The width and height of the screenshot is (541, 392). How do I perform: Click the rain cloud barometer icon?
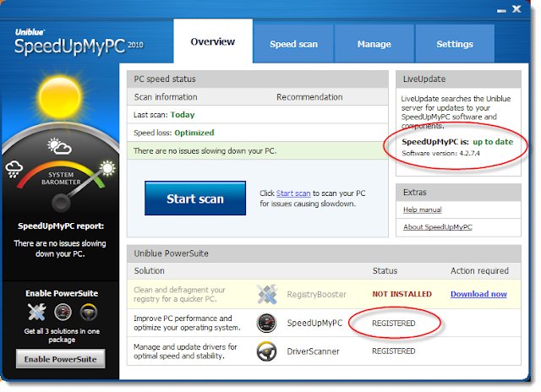pyautogui.click(x=14, y=169)
